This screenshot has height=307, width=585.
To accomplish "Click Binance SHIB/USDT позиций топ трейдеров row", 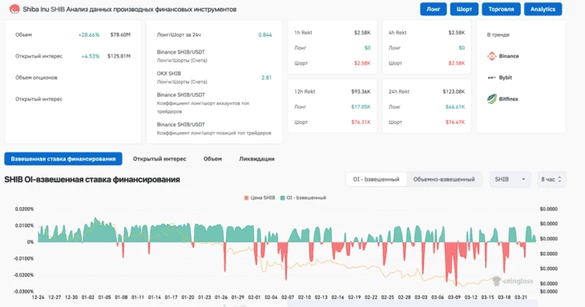I will 214,129.
